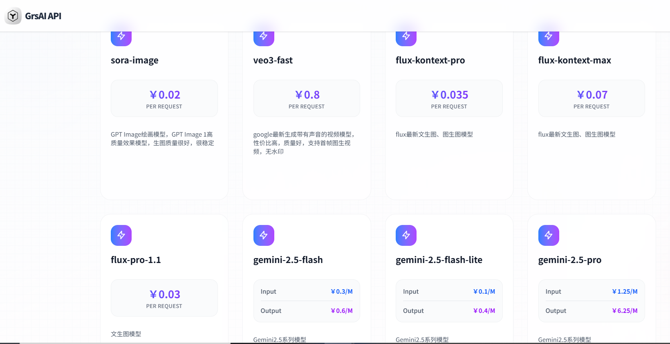The height and width of the screenshot is (344, 670).
Task: Click the gemini-2.5-flash-lite lightning icon
Action: click(406, 235)
